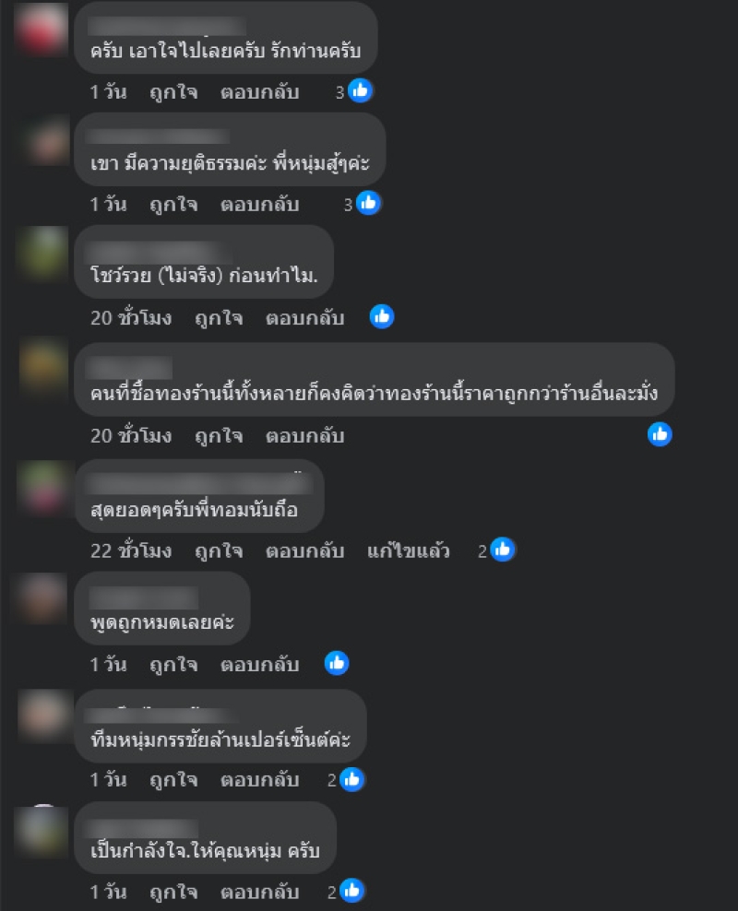Click like reaction icon on 'รักท่านครับ' comment
Image resolution: width=738 pixels, height=911 pixels.
pos(360,90)
